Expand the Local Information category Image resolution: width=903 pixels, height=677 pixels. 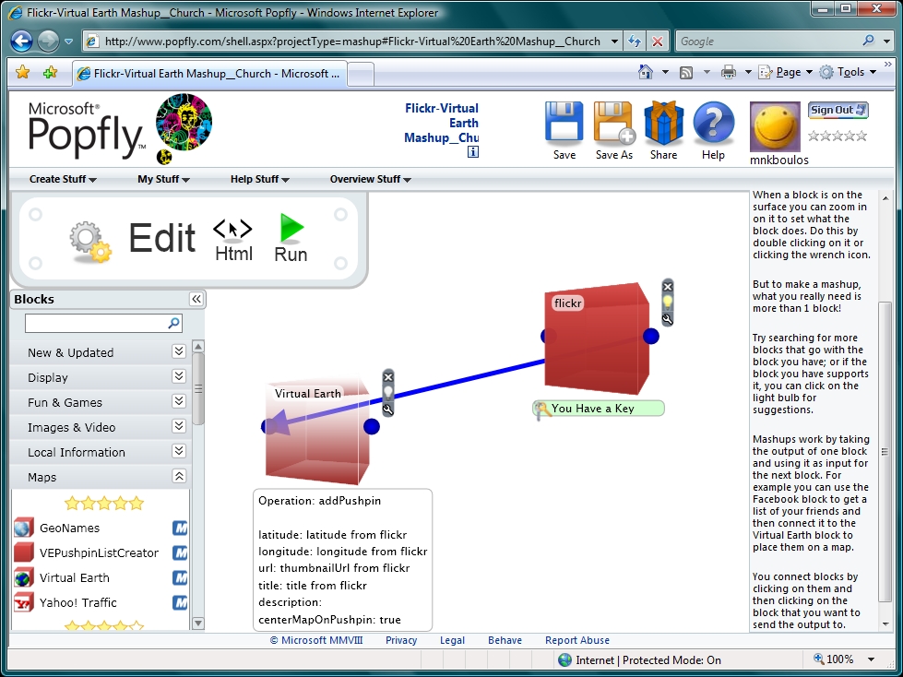pos(179,451)
